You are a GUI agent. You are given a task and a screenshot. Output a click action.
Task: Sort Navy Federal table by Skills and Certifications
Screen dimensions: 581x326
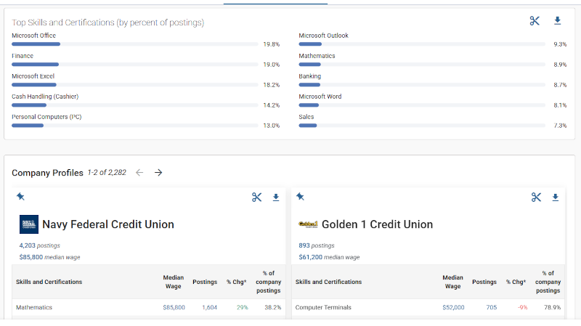(49, 282)
